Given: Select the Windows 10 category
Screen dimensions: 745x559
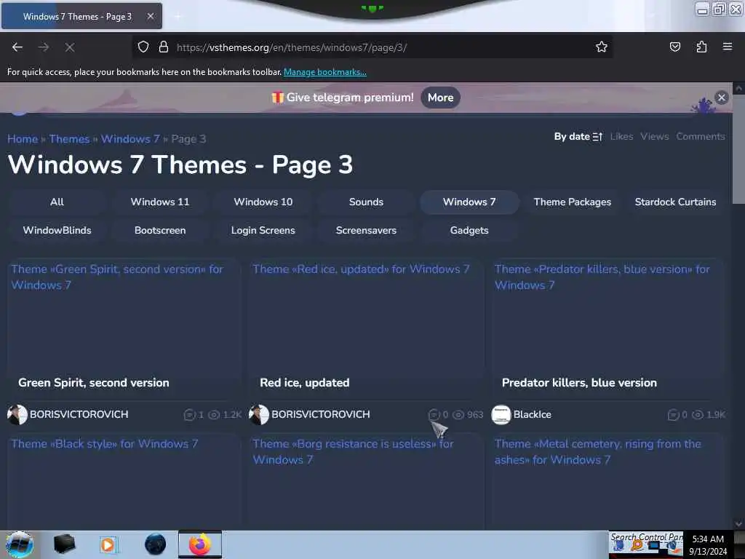Looking at the screenshot, I should (x=263, y=202).
